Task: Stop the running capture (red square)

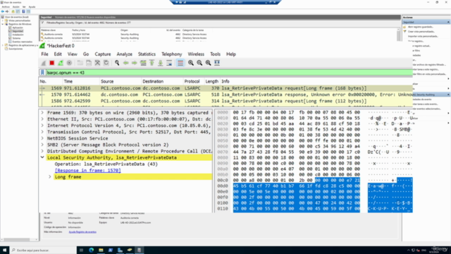Action: [x=51, y=63]
